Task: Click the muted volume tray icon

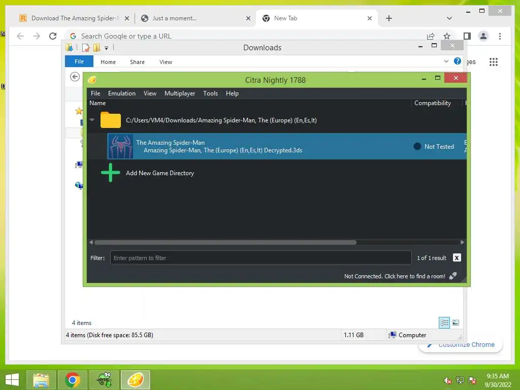Action: click(x=447, y=380)
